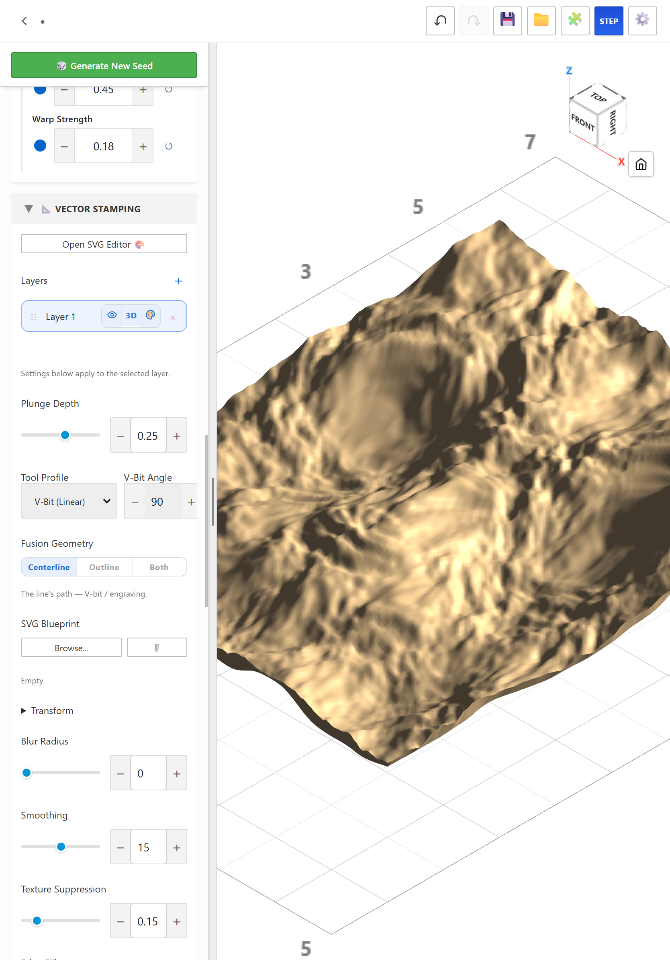Click Generate New Seed button
The height and width of the screenshot is (960, 670).
(104, 65)
